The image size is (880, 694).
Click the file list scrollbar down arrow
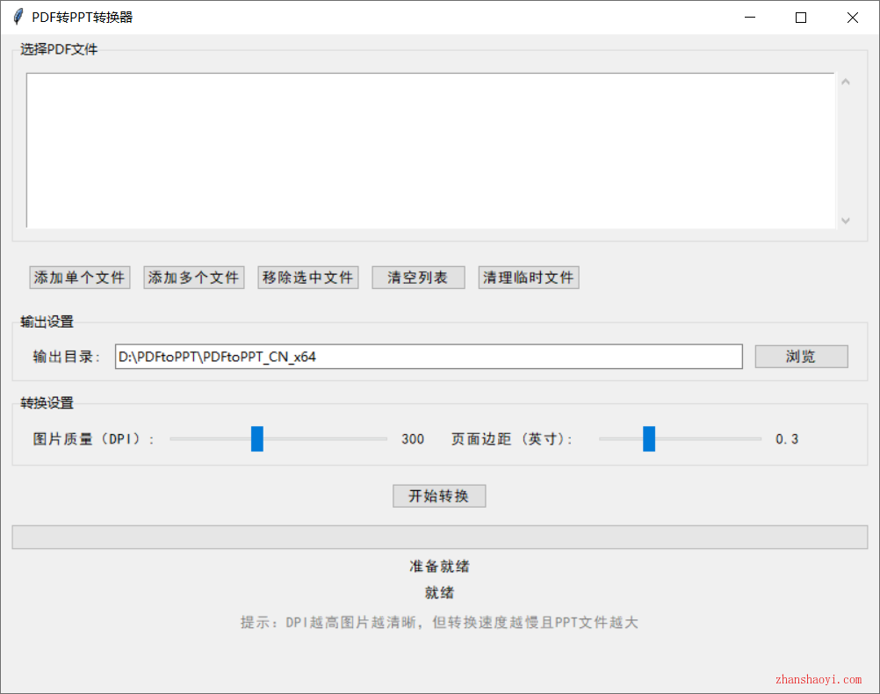point(846,220)
